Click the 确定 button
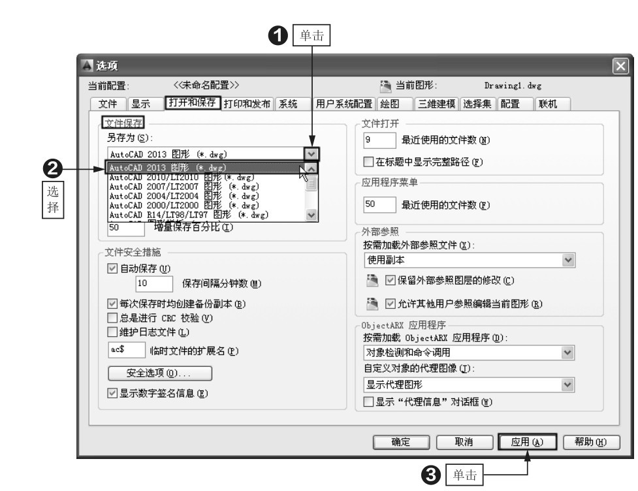Image resolution: width=638 pixels, height=491 pixels. [401, 442]
